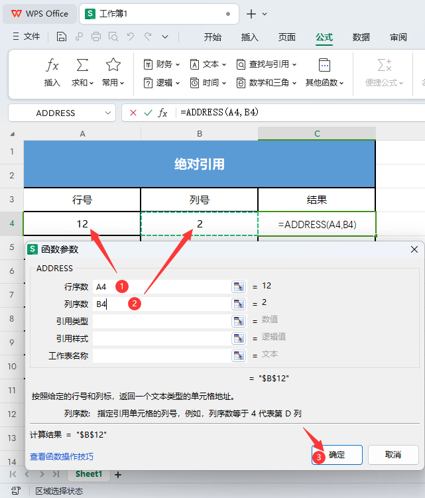
Task: Click the select-all corner triangle
Action: [x=13, y=134]
